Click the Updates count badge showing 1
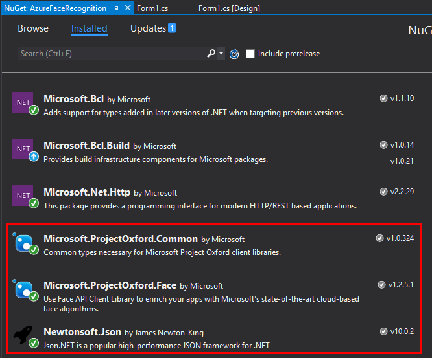This screenshot has height=358, width=432. (x=172, y=28)
